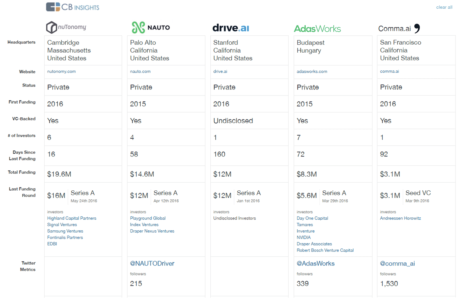Screen dimensions: 461x300
Task: Select NAUTO Series A date Apr 12th 2016
Action: point(166,201)
